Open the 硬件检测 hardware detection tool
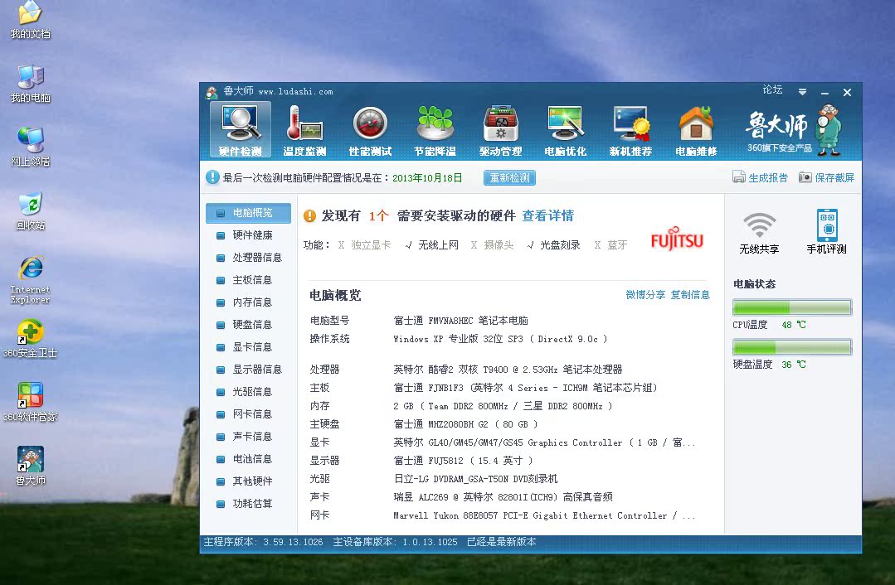This screenshot has height=585, width=895. 241,131
